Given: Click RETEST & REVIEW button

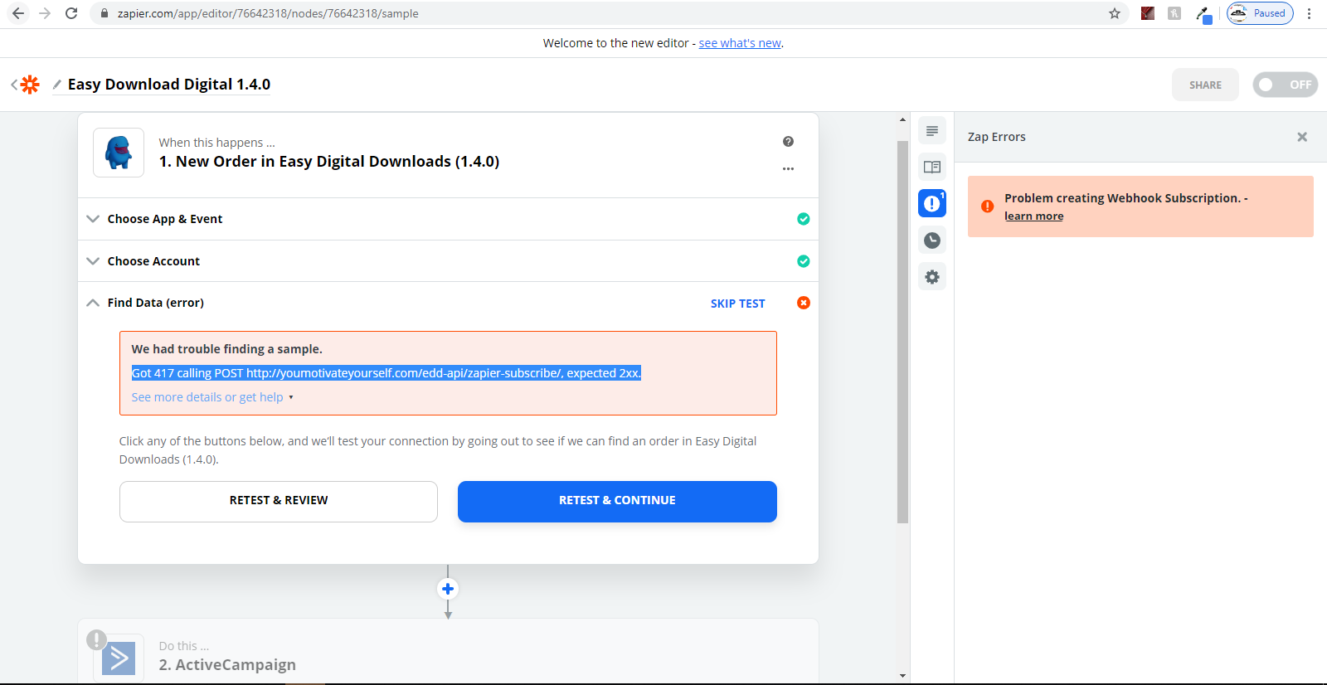Looking at the screenshot, I should [x=279, y=502].
